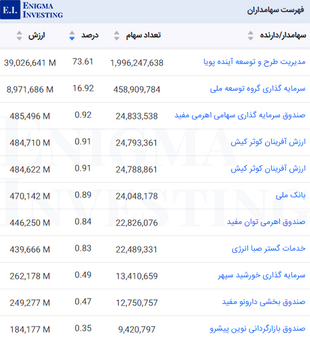Image resolution: width=310 pixels, height=344 pixels.
Task: Select value 484,622 M
Action: tap(30, 169)
